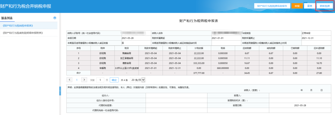Click the 0.000300 tax rate cell

coord(223,53)
